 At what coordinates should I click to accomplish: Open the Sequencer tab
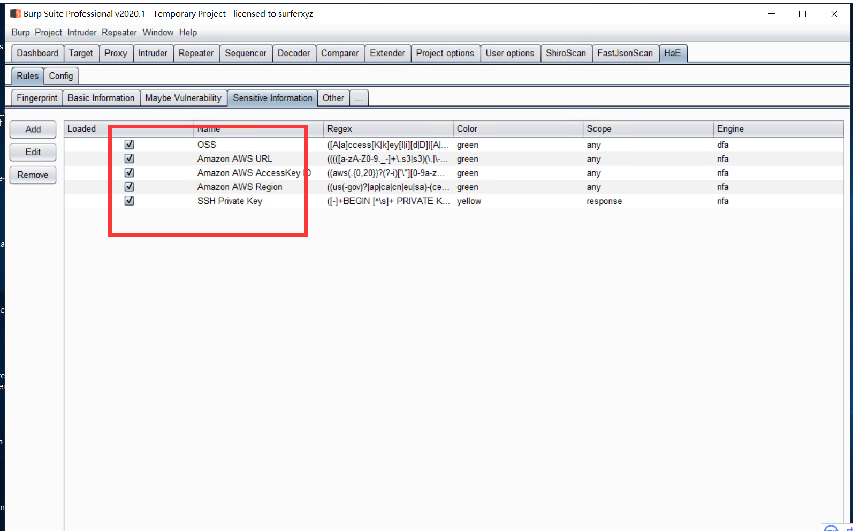click(246, 53)
